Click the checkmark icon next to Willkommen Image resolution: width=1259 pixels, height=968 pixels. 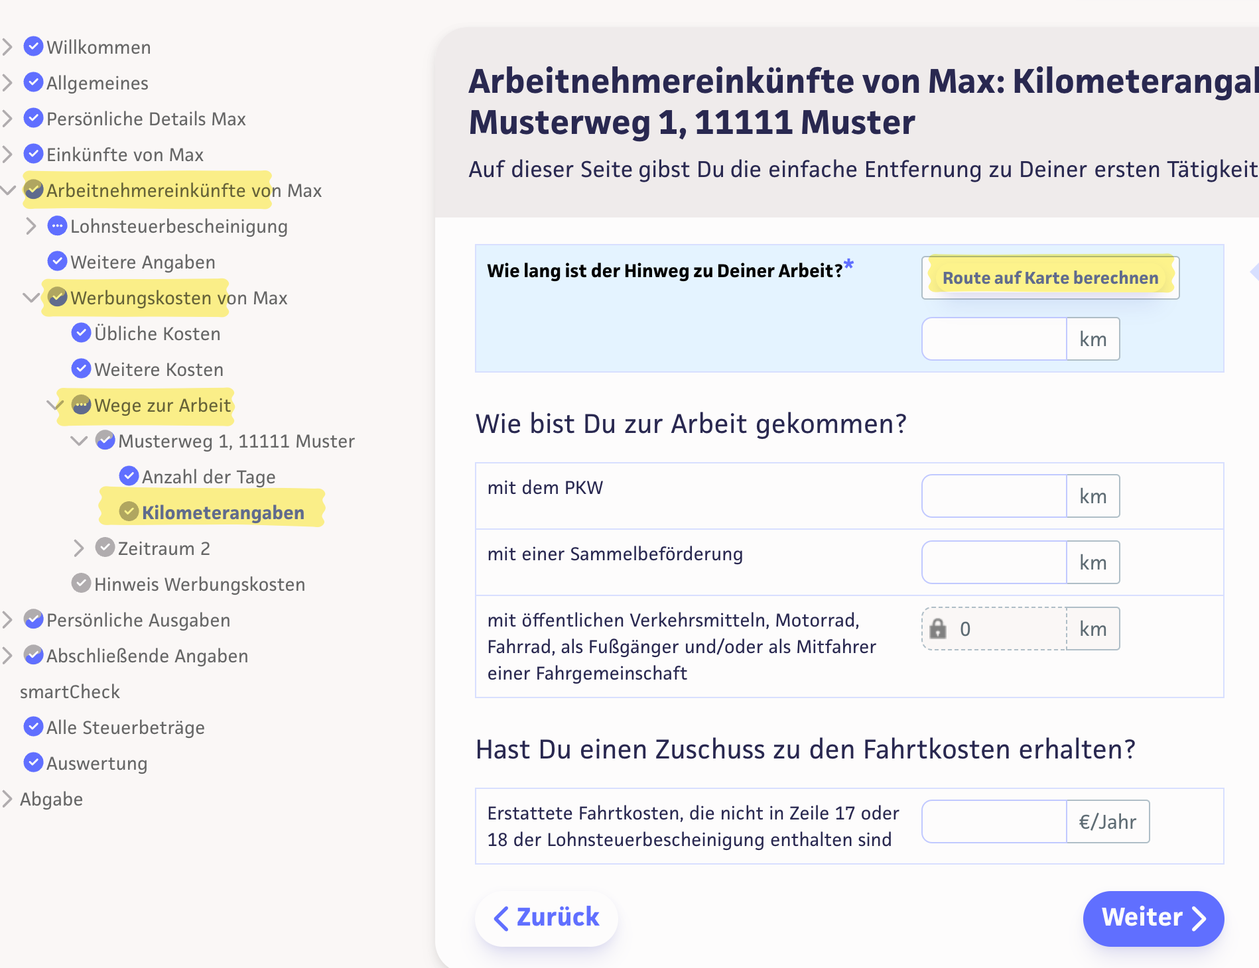[x=33, y=46]
